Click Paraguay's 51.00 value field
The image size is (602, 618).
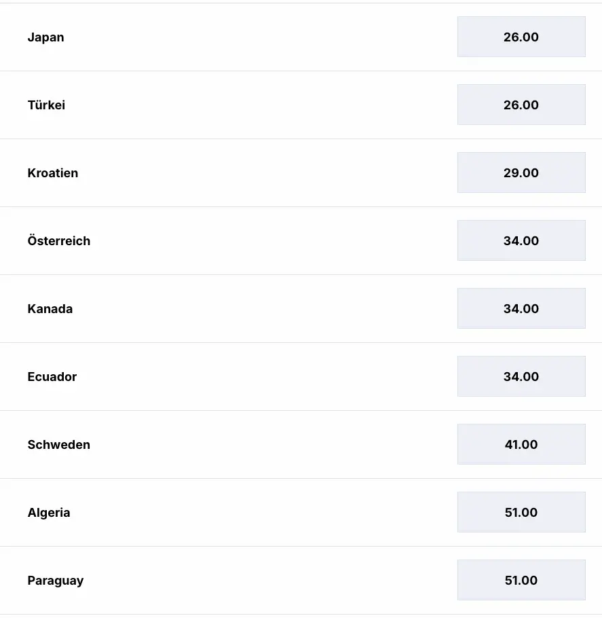[521, 580]
